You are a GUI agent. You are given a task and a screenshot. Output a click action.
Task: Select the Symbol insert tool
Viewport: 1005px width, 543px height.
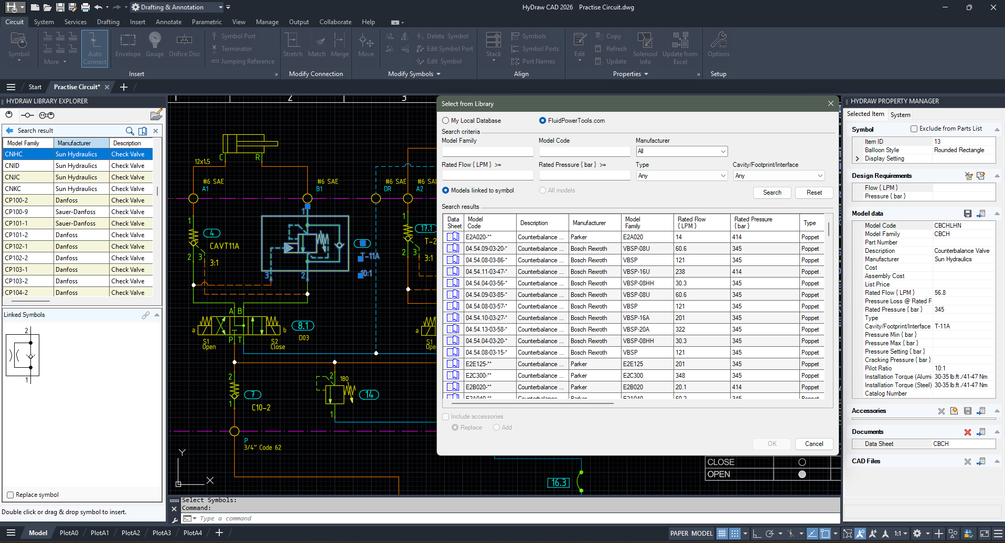point(19,47)
